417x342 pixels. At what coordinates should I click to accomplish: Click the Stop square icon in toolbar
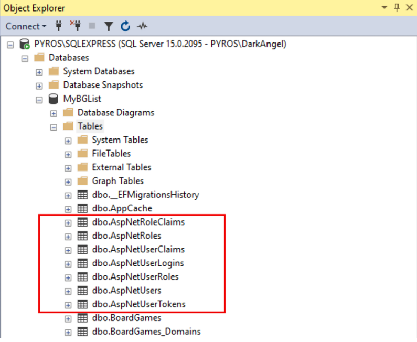[92, 26]
